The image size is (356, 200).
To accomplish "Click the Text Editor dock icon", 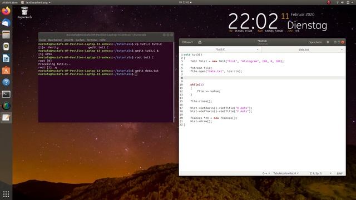I will [x=6, y=118].
